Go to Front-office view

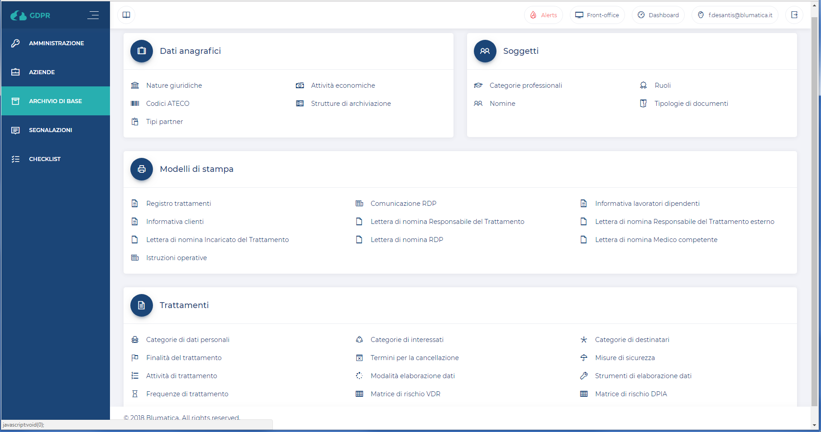tap(597, 15)
